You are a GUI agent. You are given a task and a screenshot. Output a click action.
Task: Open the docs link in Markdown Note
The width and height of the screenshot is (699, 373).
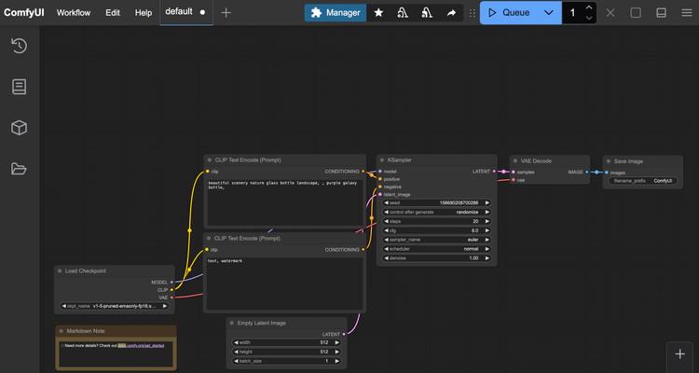141,346
